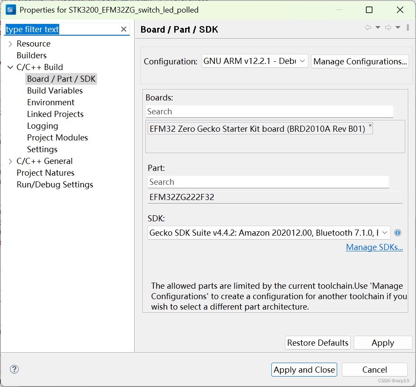
Task: Click the Restore Defaults button
Action: [318, 343]
